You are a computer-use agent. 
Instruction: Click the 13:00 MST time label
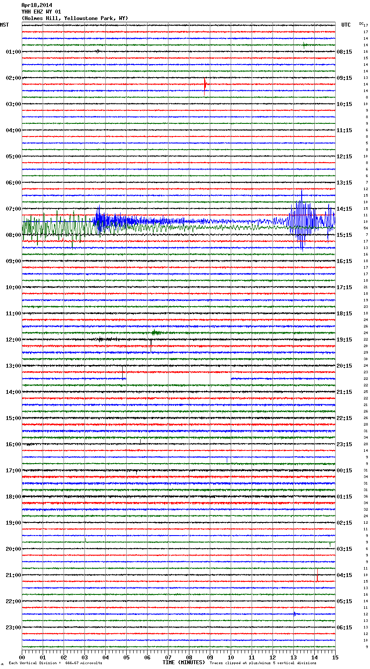tap(13, 366)
